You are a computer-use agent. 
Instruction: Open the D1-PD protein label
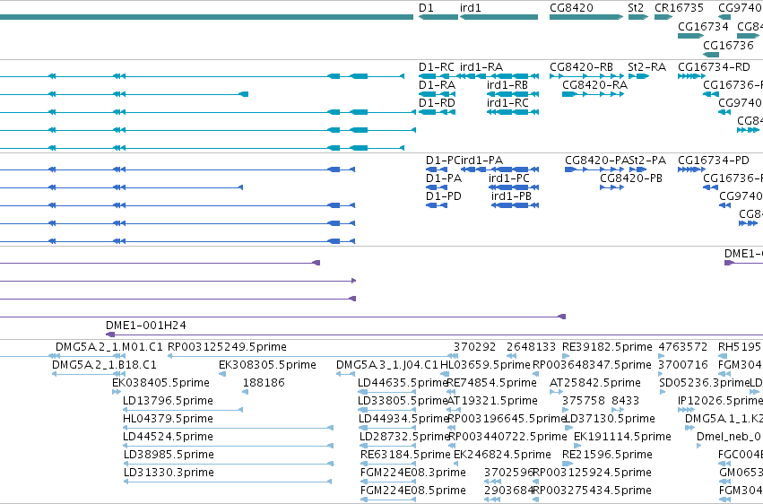[x=443, y=196]
